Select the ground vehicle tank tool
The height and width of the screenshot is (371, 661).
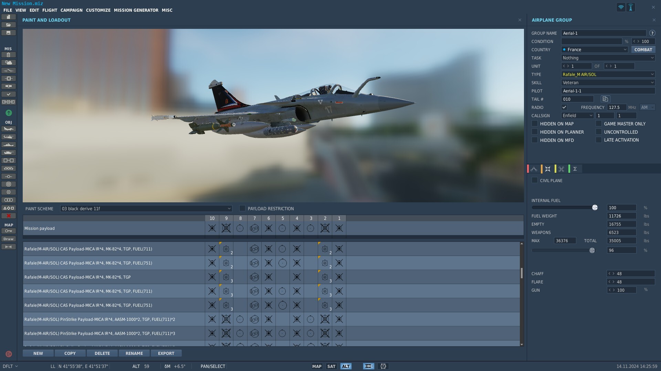[9, 153]
